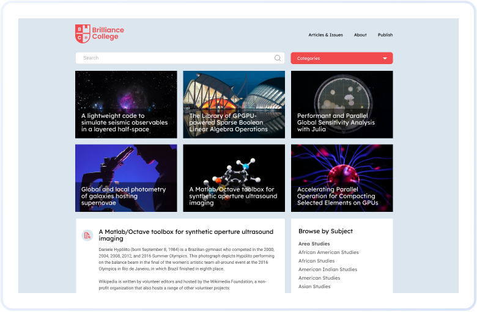Click the Area Studies subject heading
Screen dimensions: 477x312
pos(314,244)
